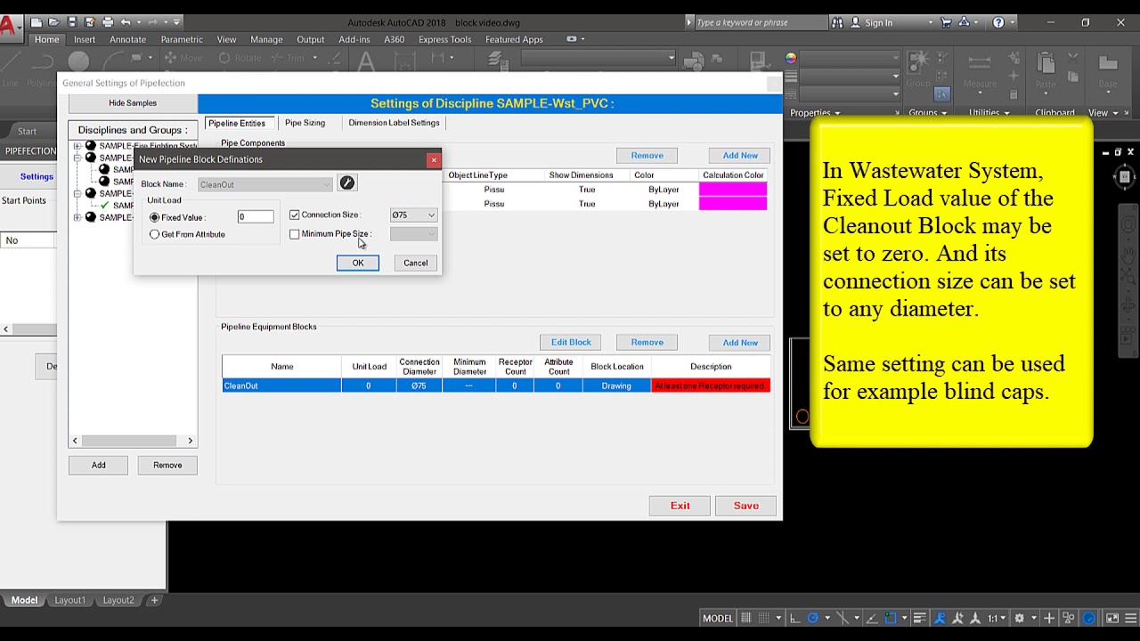Click the red Save button
The height and width of the screenshot is (641, 1140).
[x=746, y=506]
